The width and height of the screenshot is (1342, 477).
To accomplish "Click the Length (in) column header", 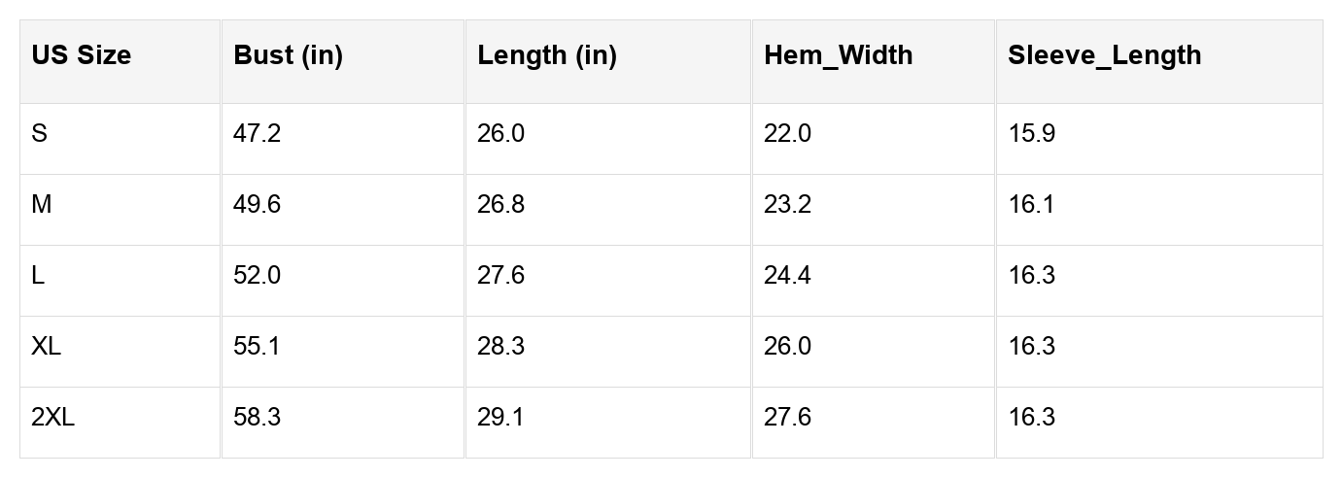I will pyautogui.click(x=546, y=55).
